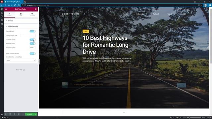The image size is (212, 119).
Task: Collapse the Elementor panel with side handle
Action: 39,62
